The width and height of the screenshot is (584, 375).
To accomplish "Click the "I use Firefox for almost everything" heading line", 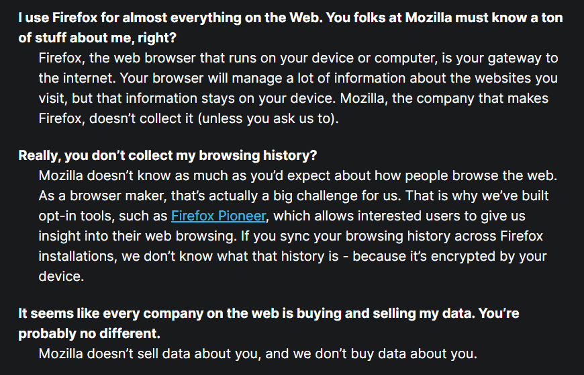I will [x=290, y=18].
